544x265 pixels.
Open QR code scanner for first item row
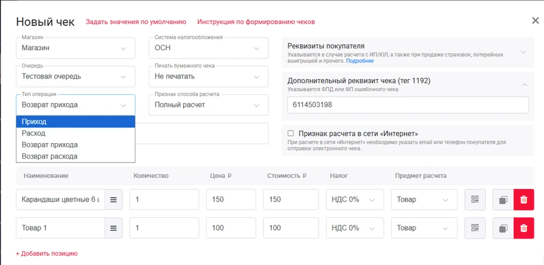click(475, 199)
